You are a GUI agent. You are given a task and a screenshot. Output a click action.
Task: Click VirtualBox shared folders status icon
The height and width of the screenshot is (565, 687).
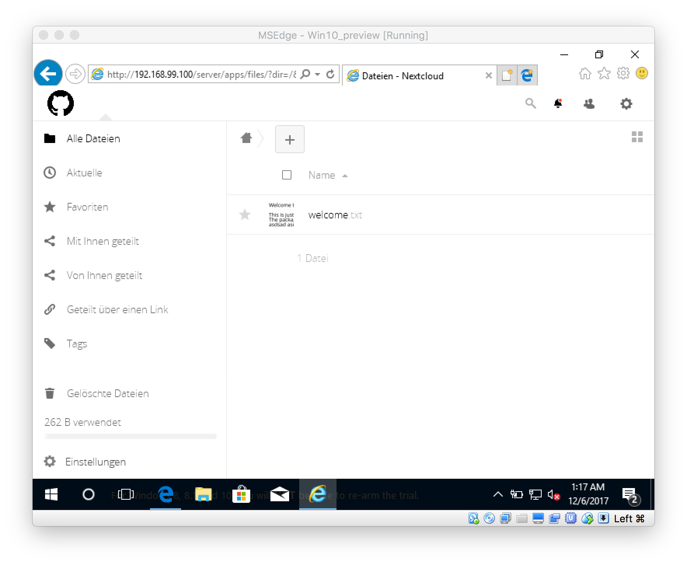point(521,518)
